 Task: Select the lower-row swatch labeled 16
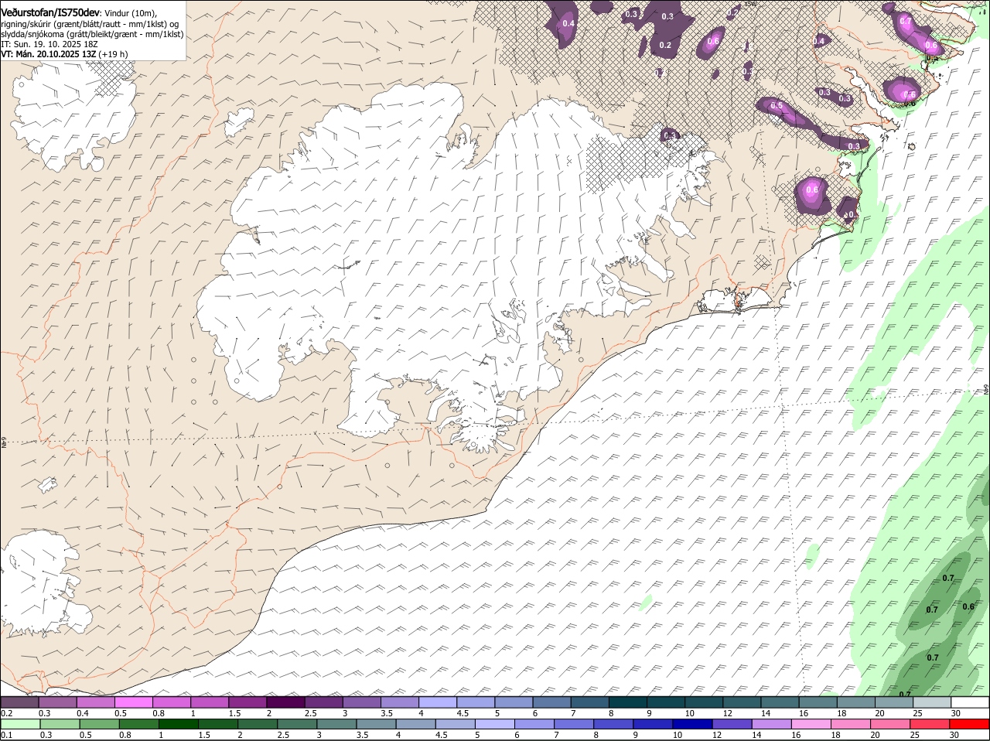pos(811,724)
